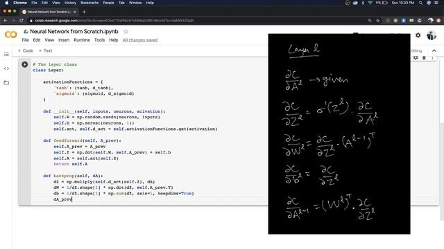444x249 pixels.
Task: Open Chrome Bookmarks menu in macOS bar
Action: [x=89, y=3]
